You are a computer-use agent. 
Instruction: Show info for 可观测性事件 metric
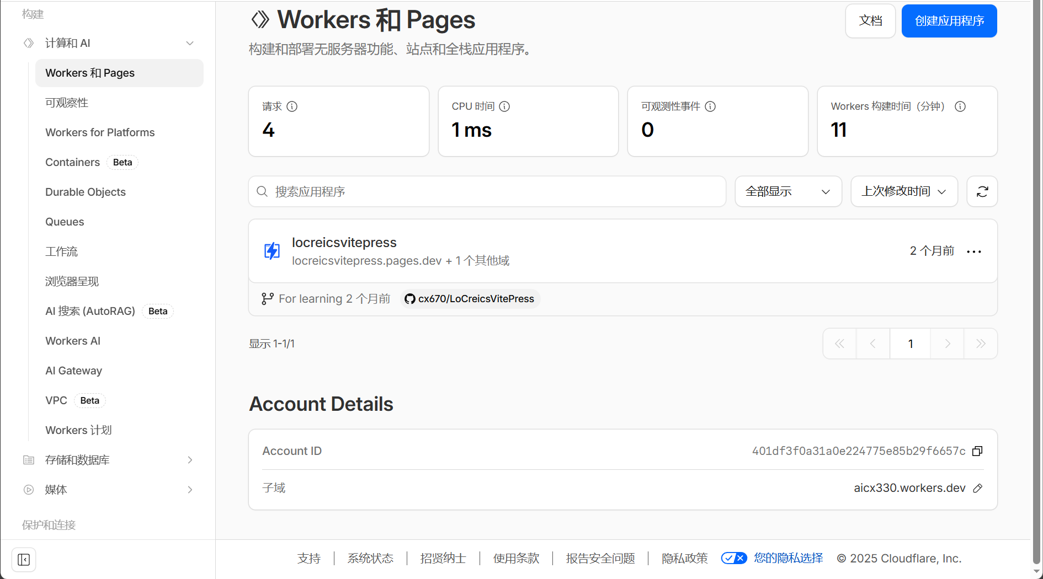tap(710, 106)
